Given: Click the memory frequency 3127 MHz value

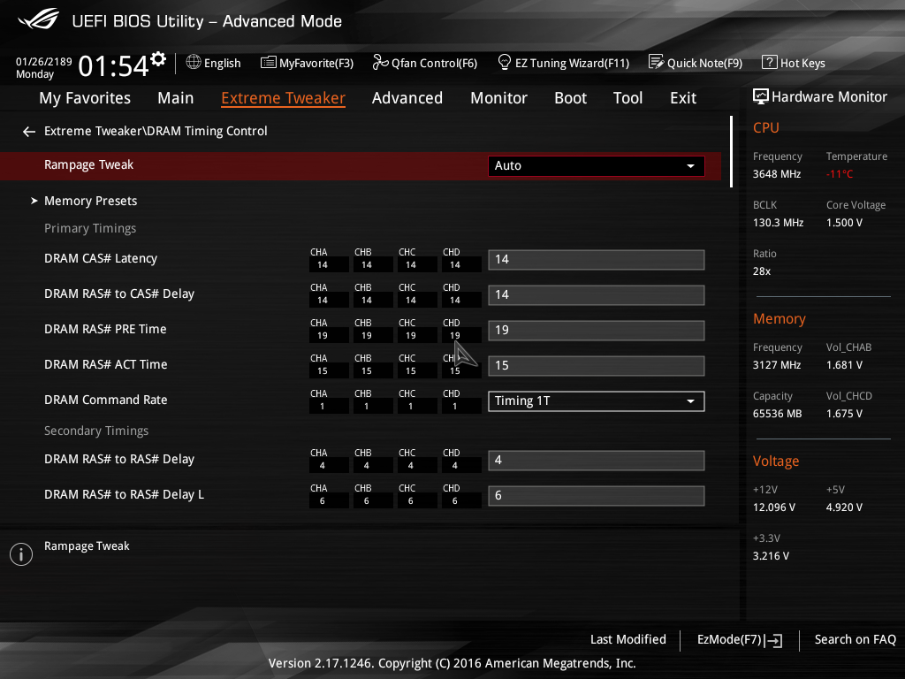Looking at the screenshot, I should point(777,365).
